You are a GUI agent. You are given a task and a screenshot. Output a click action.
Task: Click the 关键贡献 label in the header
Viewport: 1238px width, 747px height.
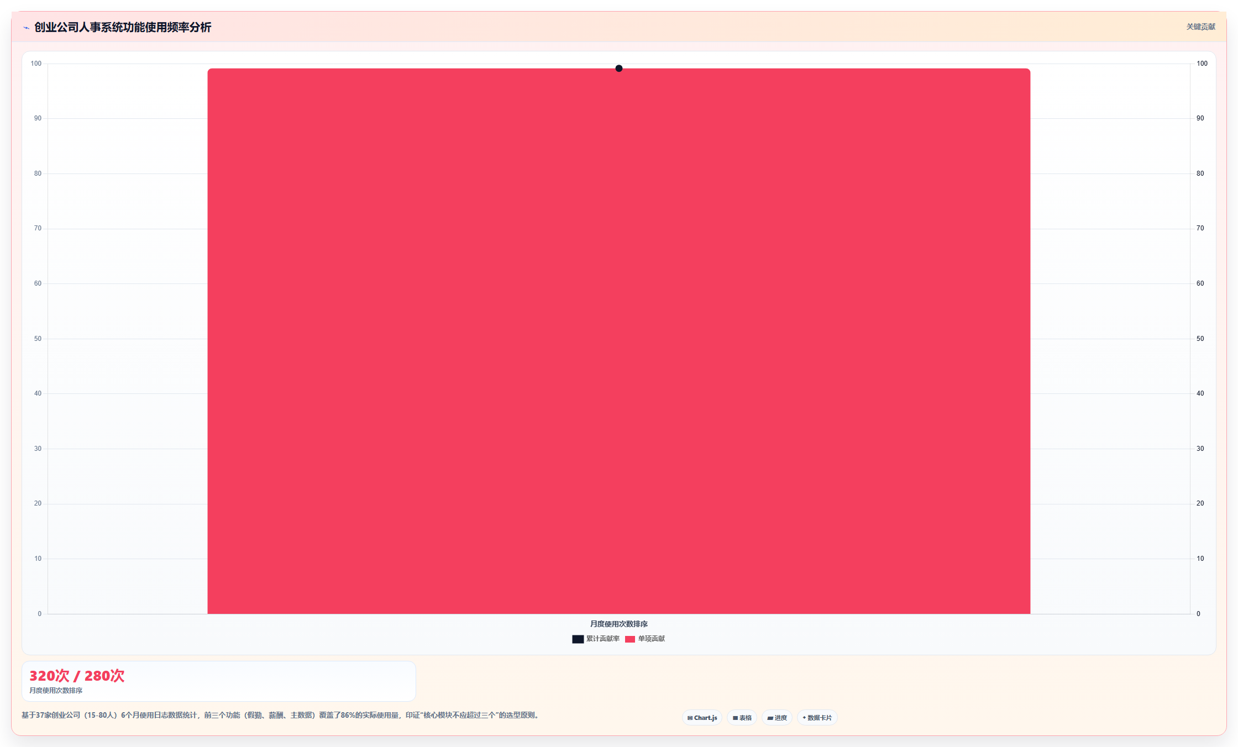pyautogui.click(x=1200, y=27)
